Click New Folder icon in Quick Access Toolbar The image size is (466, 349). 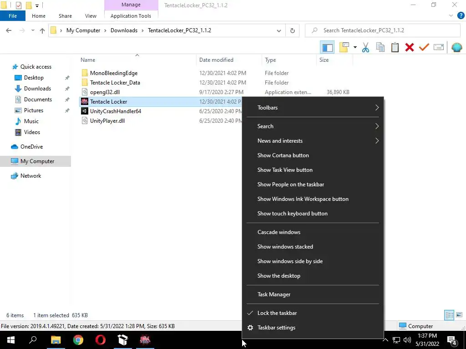[x=29, y=5]
